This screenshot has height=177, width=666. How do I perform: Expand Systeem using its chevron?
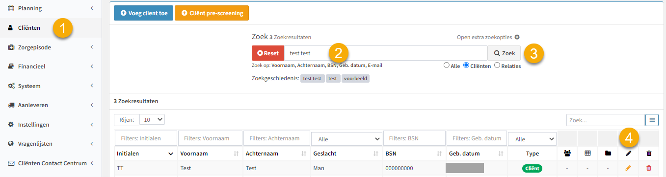pos(92,86)
